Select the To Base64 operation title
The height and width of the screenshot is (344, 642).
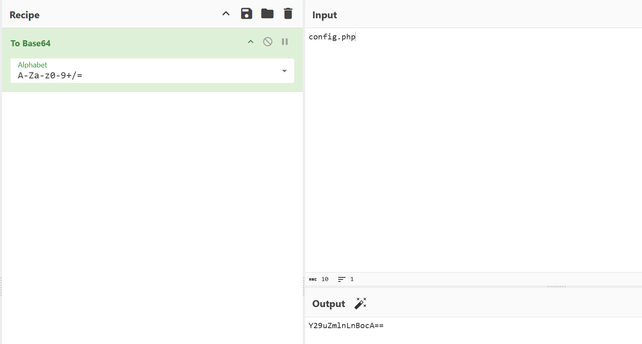pyautogui.click(x=30, y=43)
